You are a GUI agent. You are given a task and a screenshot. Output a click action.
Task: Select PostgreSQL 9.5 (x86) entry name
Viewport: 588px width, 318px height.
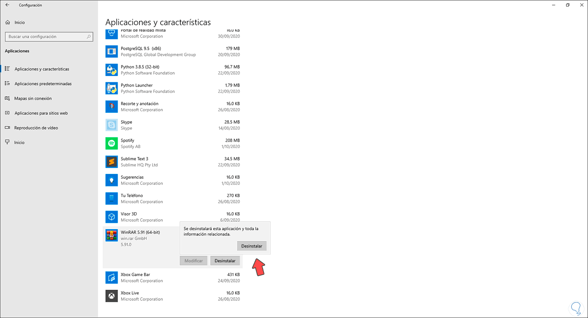tap(141, 48)
